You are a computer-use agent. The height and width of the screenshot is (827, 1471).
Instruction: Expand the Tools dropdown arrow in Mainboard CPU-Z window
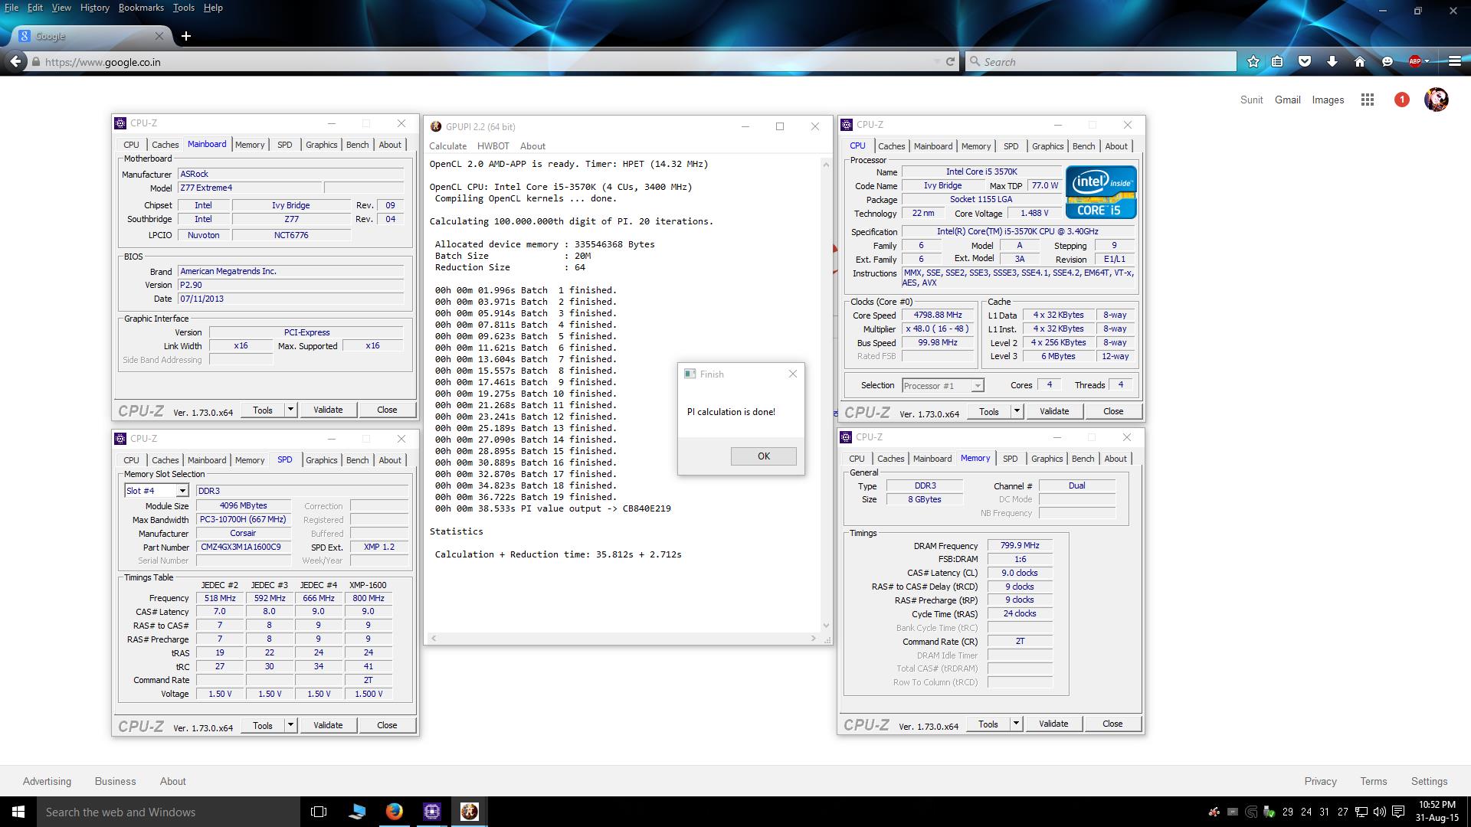(x=290, y=410)
